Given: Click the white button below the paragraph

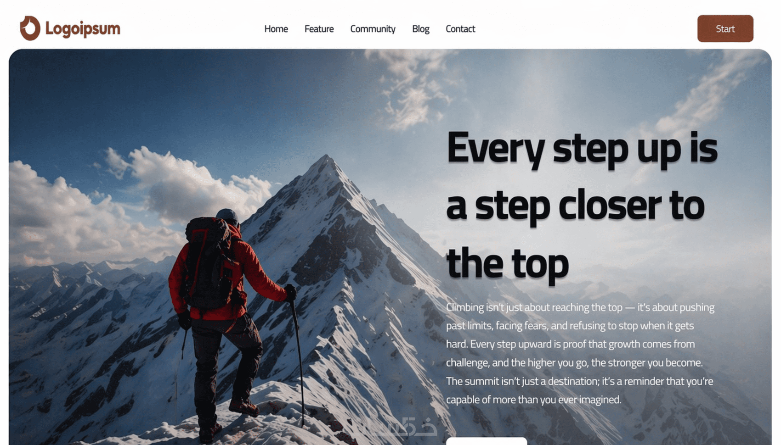Looking at the screenshot, I should point(487,441).
